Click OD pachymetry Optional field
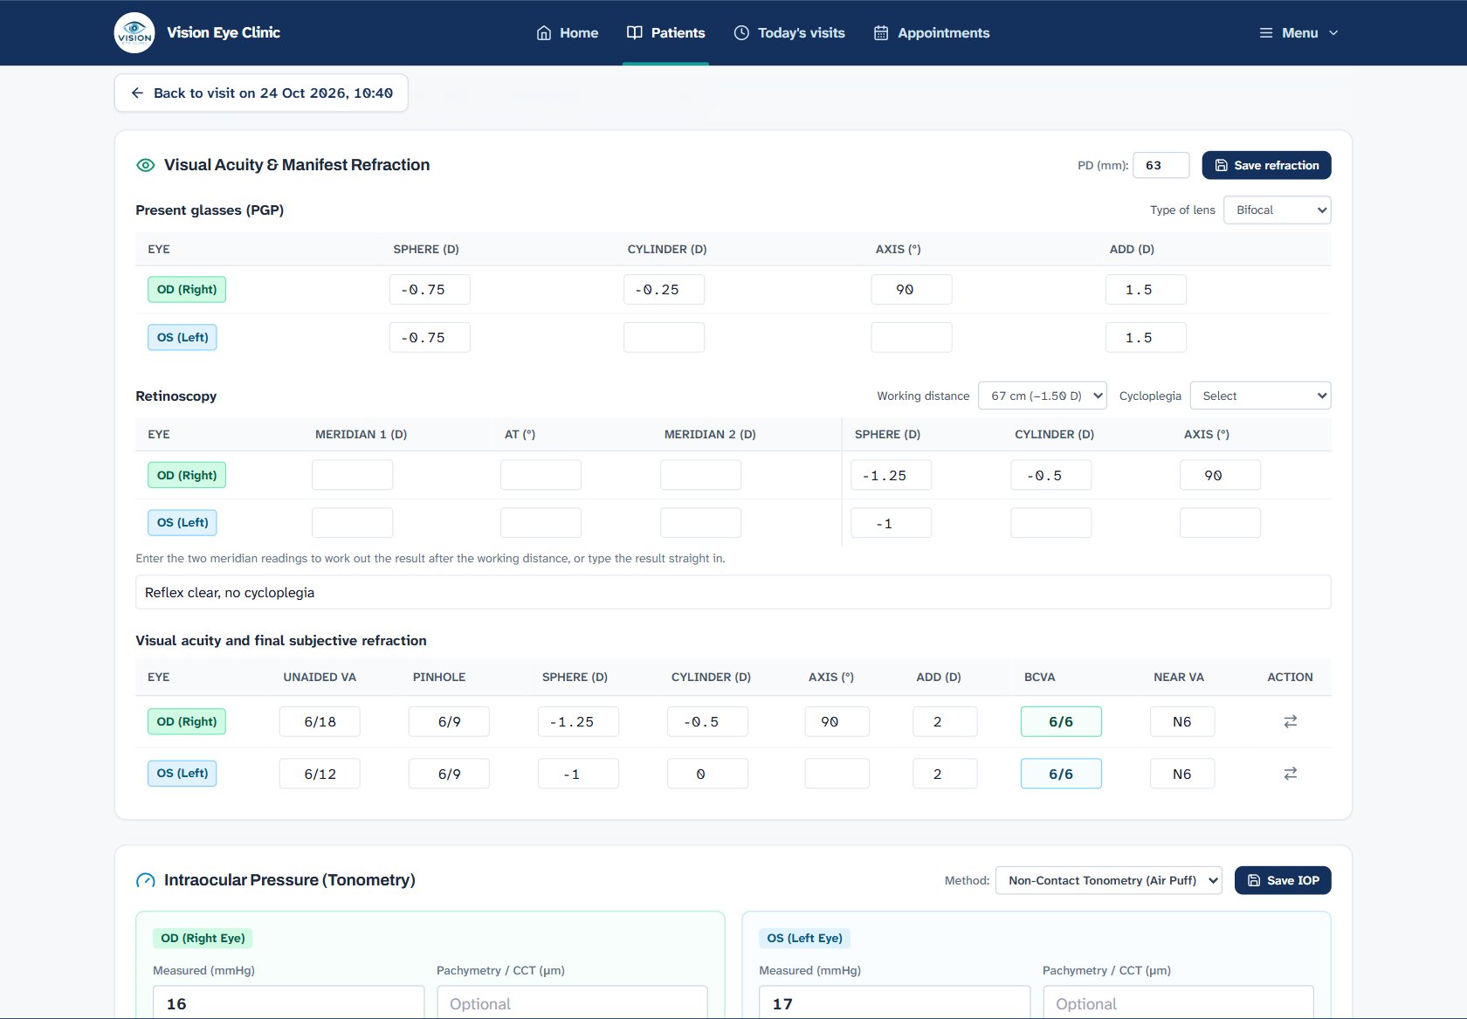The image size is (1467, 1019). click(x=572, y=1002)
